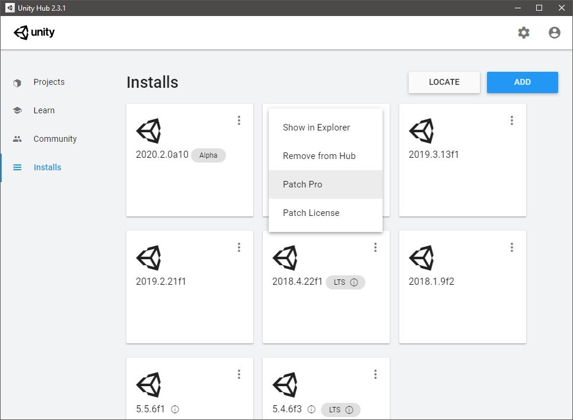The height and width of the screenshot is (420, 573).
Task: Open options menu for 2018.1.9f2 install
Action: (511, 247)
